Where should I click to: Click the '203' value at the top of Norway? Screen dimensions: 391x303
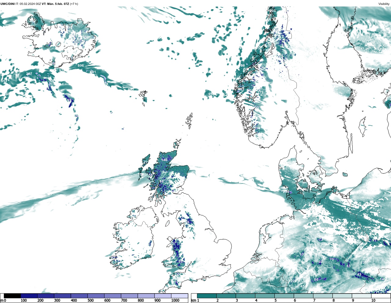click(272, 11)
